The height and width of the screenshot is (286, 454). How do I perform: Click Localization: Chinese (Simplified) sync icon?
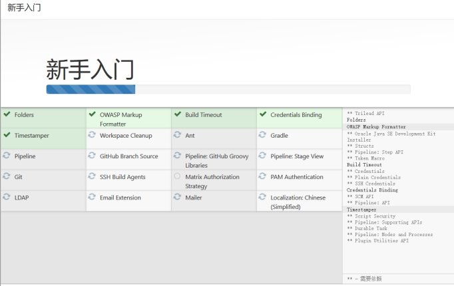click(x=262, y=197)
